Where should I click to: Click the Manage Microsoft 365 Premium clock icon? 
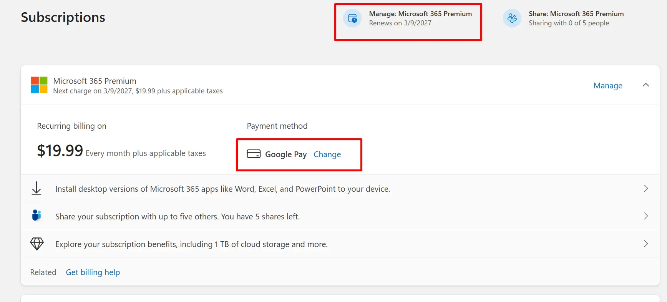[352, 18]
